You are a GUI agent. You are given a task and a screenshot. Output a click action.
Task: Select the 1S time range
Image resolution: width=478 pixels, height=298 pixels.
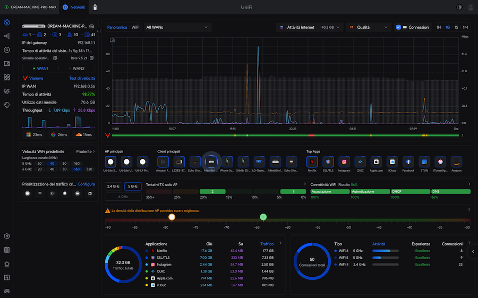456,27
